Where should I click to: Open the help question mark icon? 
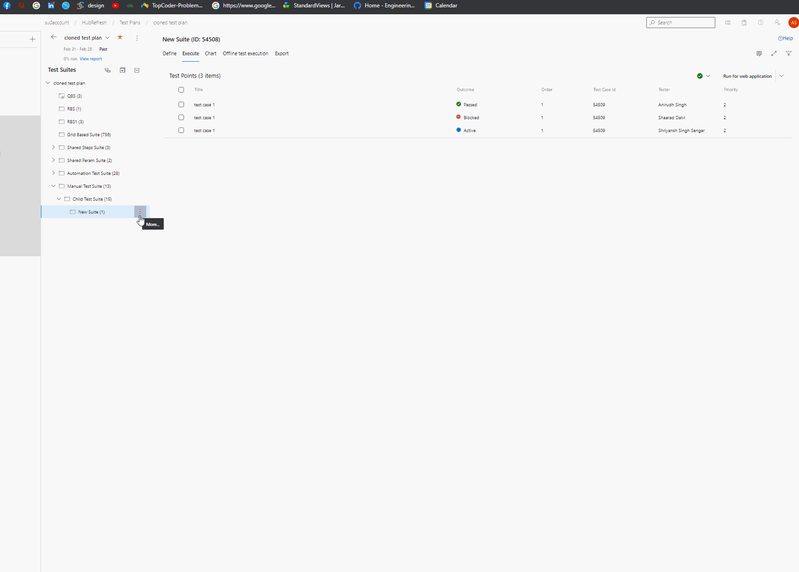click(761, 23)
